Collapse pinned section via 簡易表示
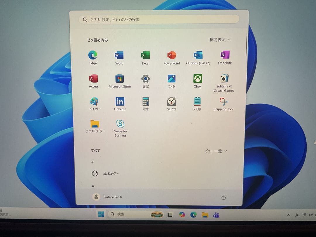 pyautogui.click(x=220, y=40)
